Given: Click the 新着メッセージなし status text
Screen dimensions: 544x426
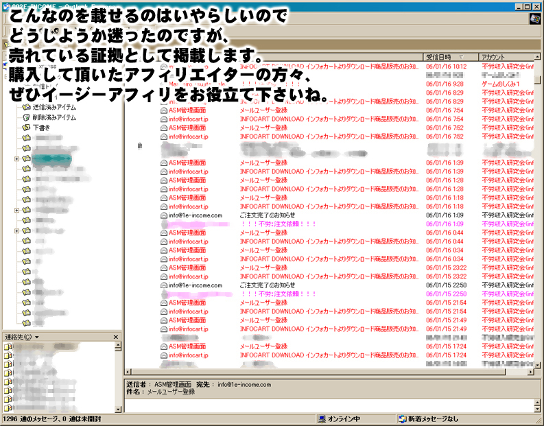Looking at the screenshot, I should [433, 419].
